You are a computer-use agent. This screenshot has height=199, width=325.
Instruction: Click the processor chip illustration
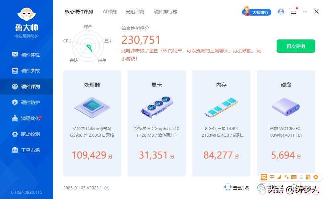click(x=92, y=107)
